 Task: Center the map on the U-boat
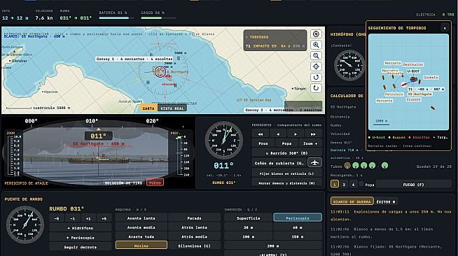[x=316, y=66]
